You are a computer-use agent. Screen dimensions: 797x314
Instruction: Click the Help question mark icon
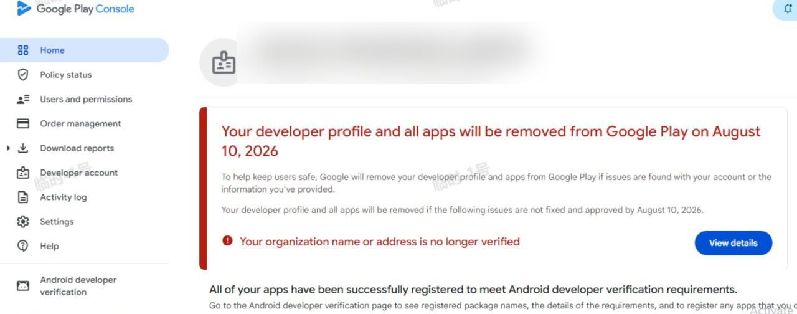click(23, 246)
